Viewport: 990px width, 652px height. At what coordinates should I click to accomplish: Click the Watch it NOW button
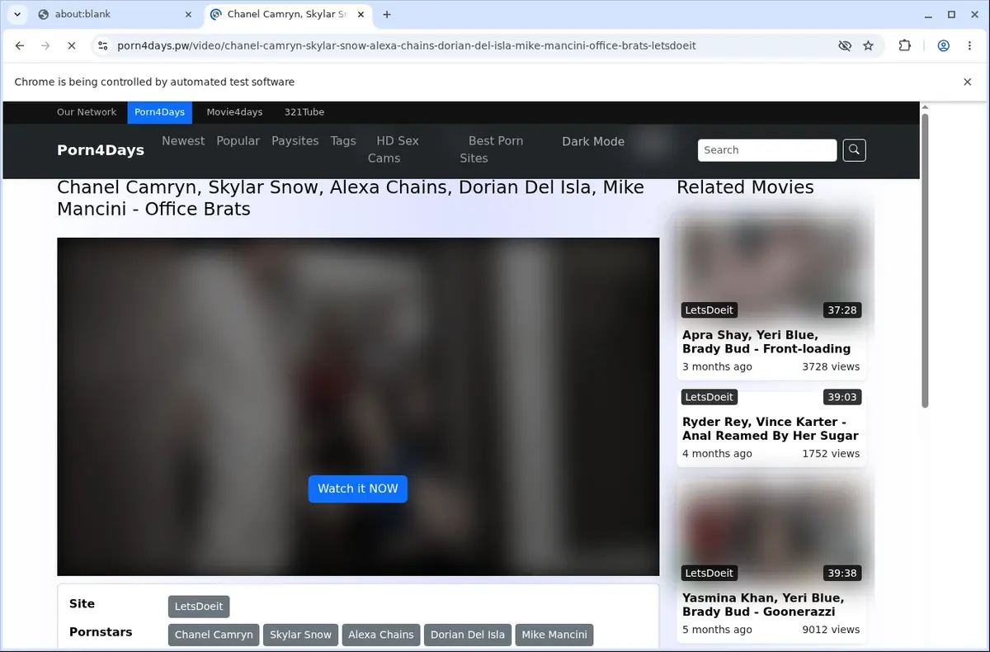pos(358,489)
